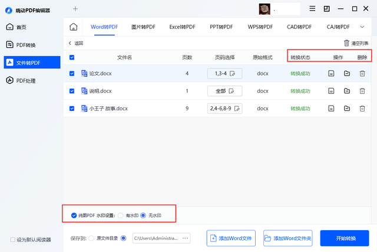This screenshot has height=252, width=377.
Task: Open converted file for 小王子 故事.docx
Action: click(x=331, y=109)
